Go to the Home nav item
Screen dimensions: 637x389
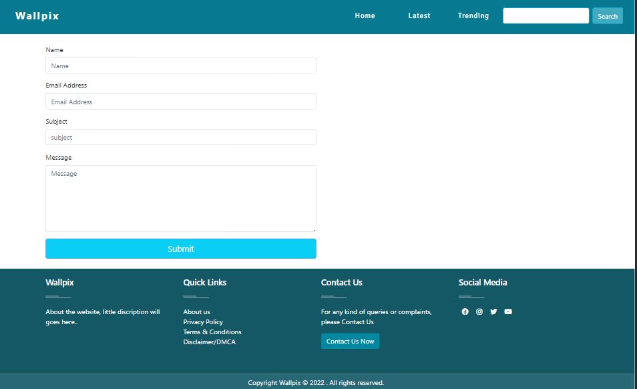(365, 16)
